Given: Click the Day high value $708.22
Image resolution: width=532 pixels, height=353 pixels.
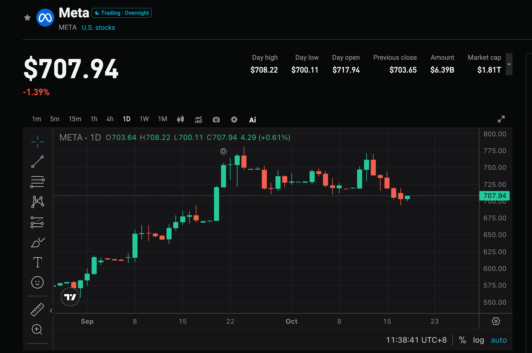Looking at the screenshot, I should click(264, 70).
